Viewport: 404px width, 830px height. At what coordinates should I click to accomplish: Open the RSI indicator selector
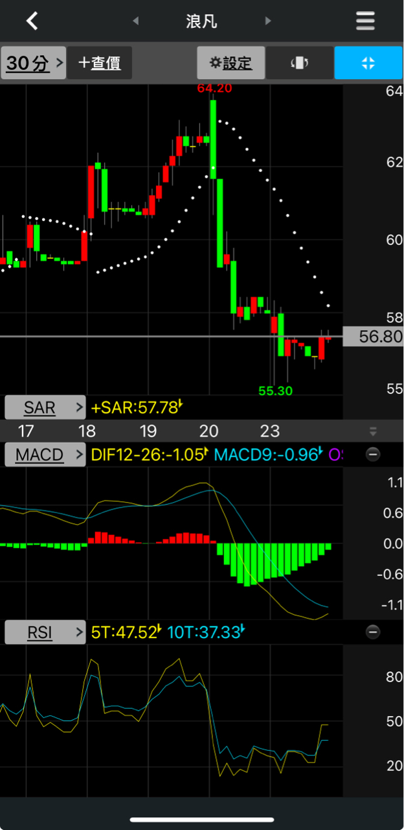tap(45, 632)
